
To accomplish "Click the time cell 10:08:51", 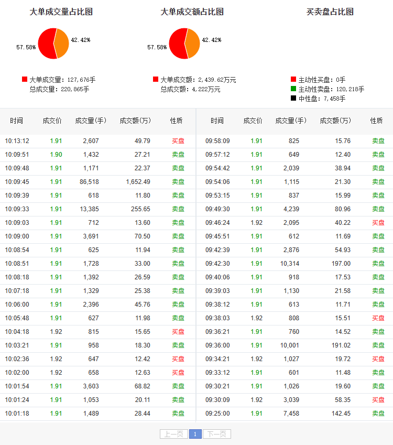I will (17, 264).
